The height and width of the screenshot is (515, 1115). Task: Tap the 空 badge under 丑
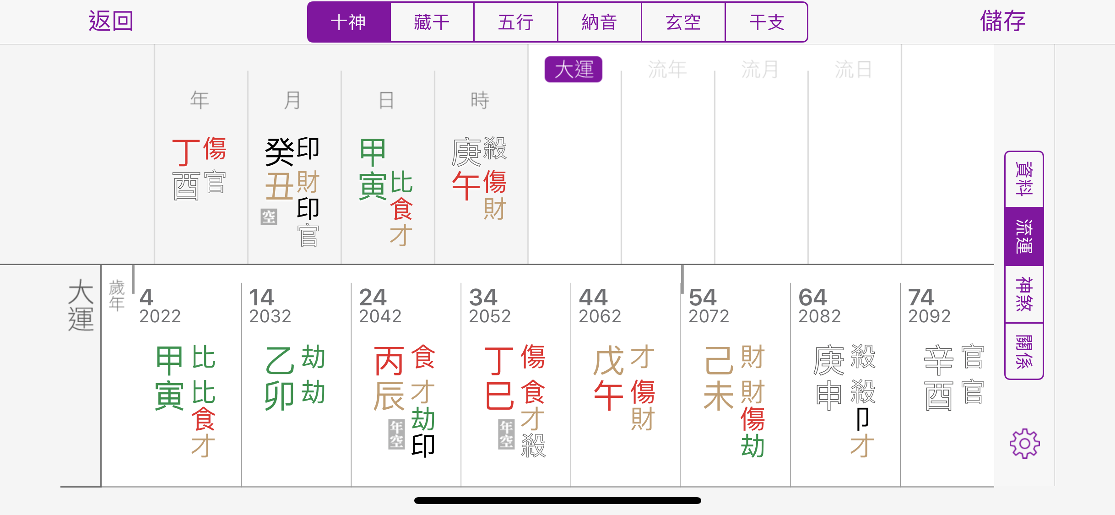click(x=269, y=217)
